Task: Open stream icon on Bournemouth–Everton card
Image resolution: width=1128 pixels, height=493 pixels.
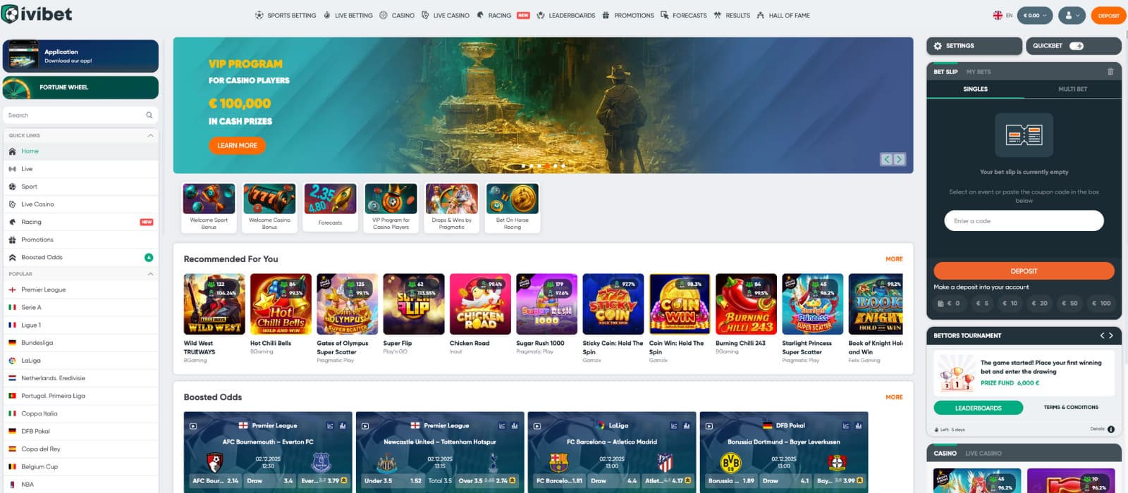Action: pyautogui.click(x=193, y=426)
